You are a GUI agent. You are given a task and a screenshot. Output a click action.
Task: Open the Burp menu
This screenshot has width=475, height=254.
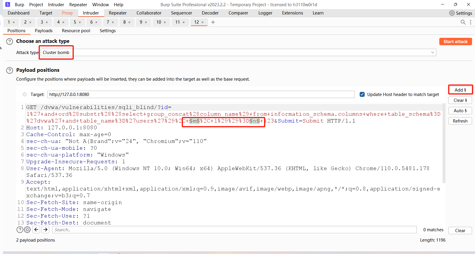[19, 5]
